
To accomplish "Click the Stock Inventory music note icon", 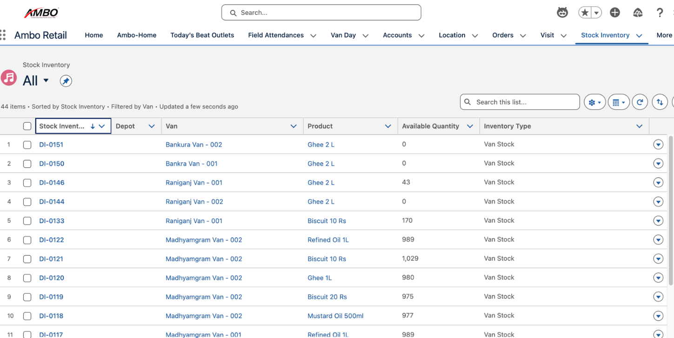I will [x=8, y=78].
